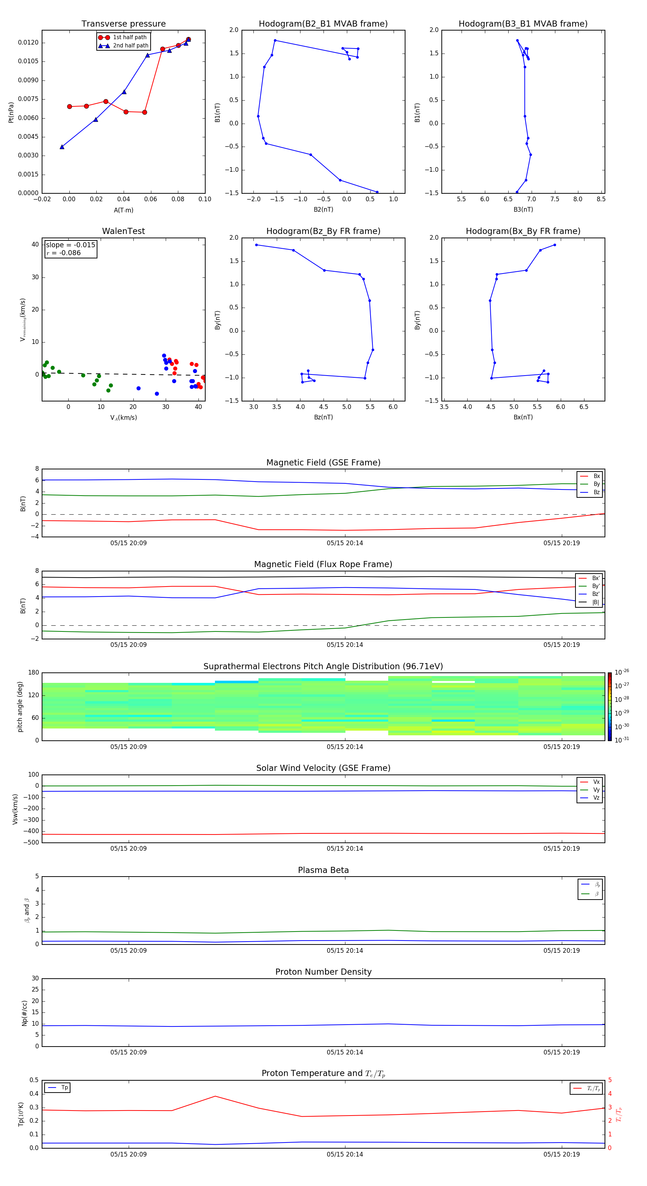This screenshot has width=647, height=1186.
Task: Click the red 'Te/Tp' legend entry
Action: pyautogui.click(x=586, y=1089)
